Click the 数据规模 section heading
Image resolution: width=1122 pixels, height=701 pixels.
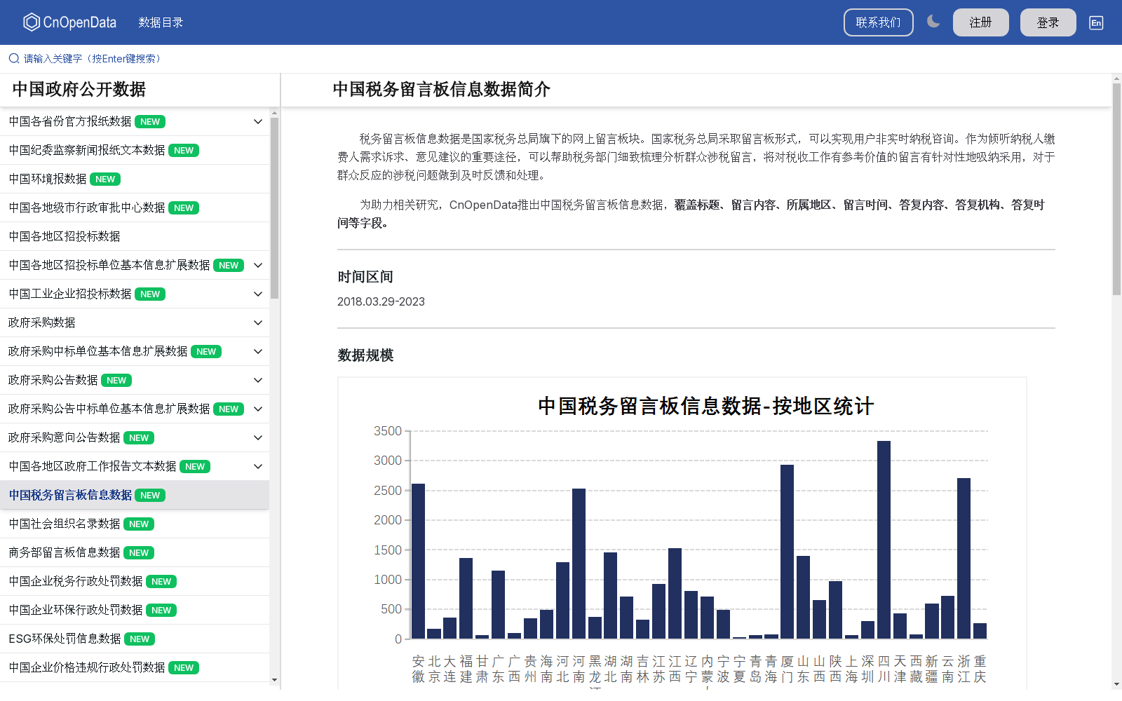pos(365,355)
